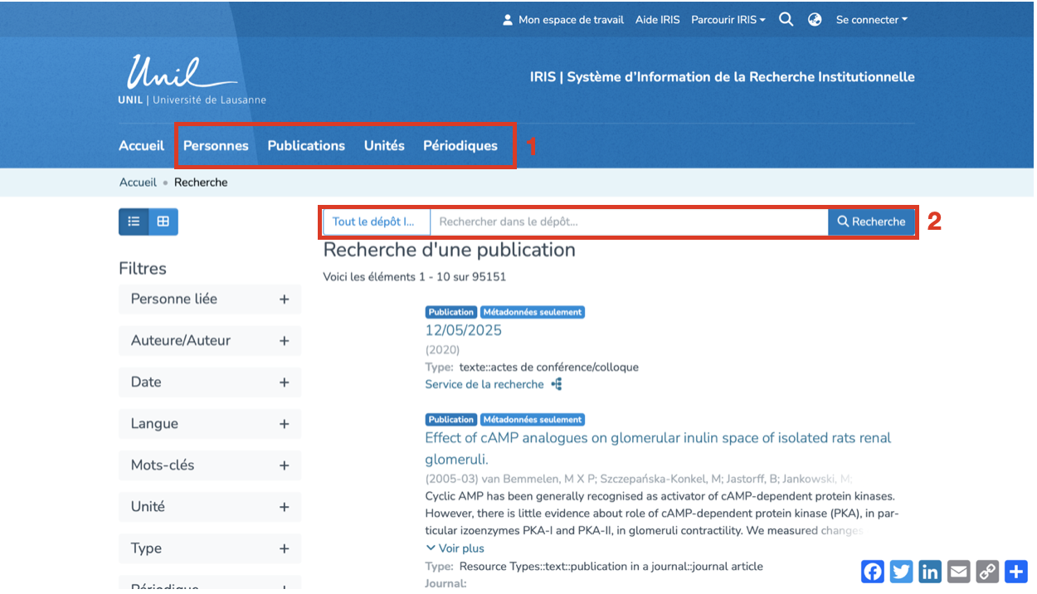The image size is (1037, 594).
Task: Click the Email share icon
Action: pos(959,572)
